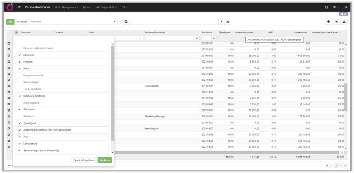Click the Applicera button
The height and width of the screenshot is (173, 354).
click(x=105, y=160)
